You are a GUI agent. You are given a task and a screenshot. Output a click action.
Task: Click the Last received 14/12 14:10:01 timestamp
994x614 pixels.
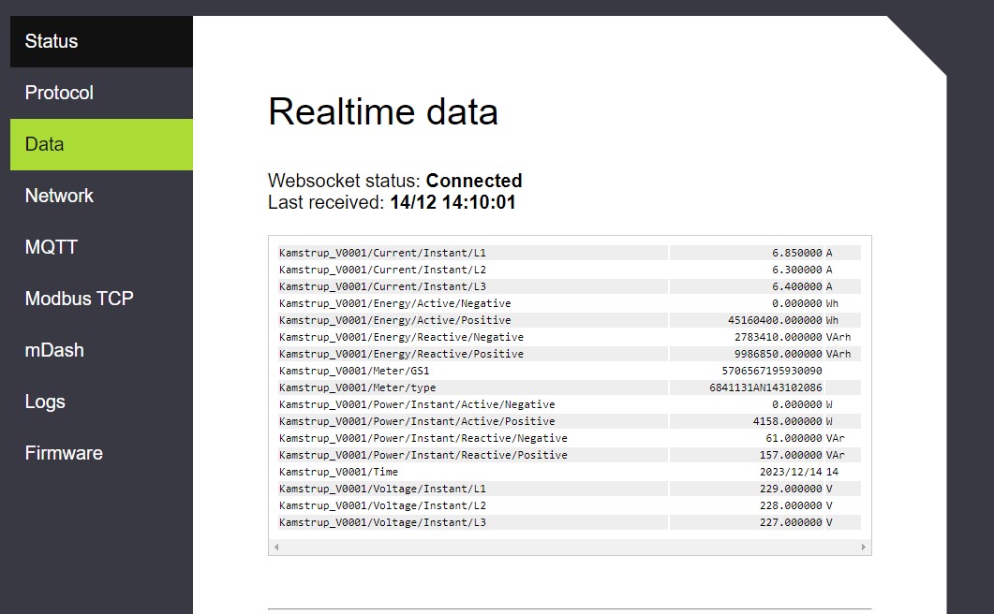coord(392,203)
